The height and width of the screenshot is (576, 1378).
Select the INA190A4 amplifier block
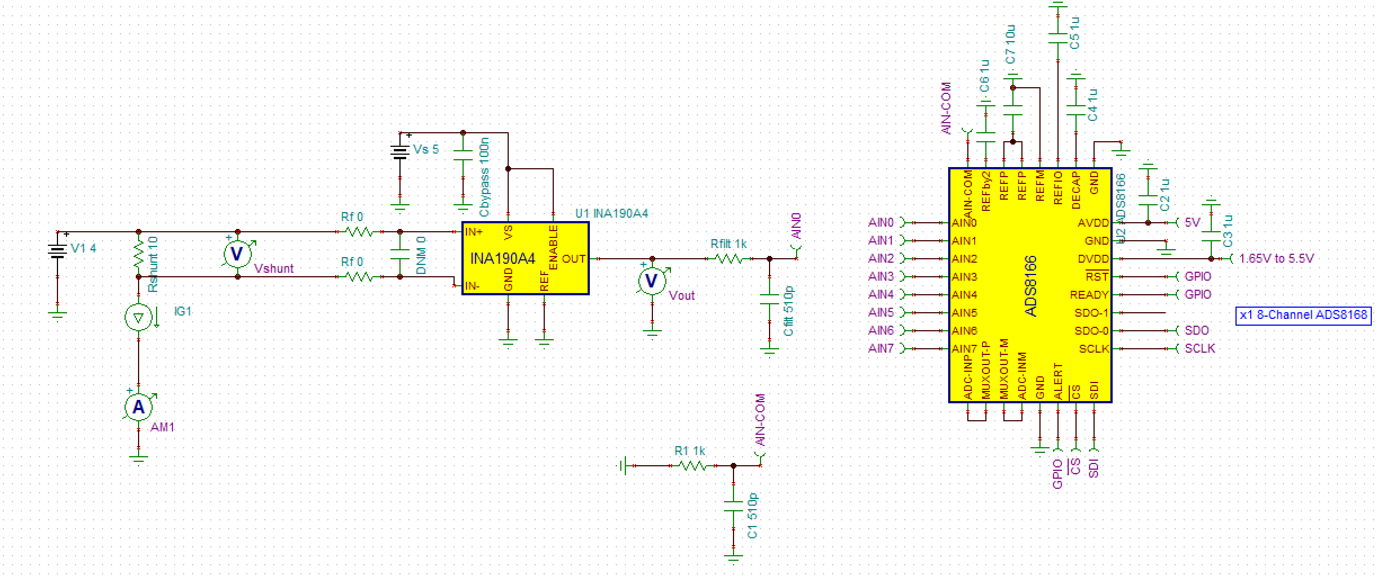526,258
